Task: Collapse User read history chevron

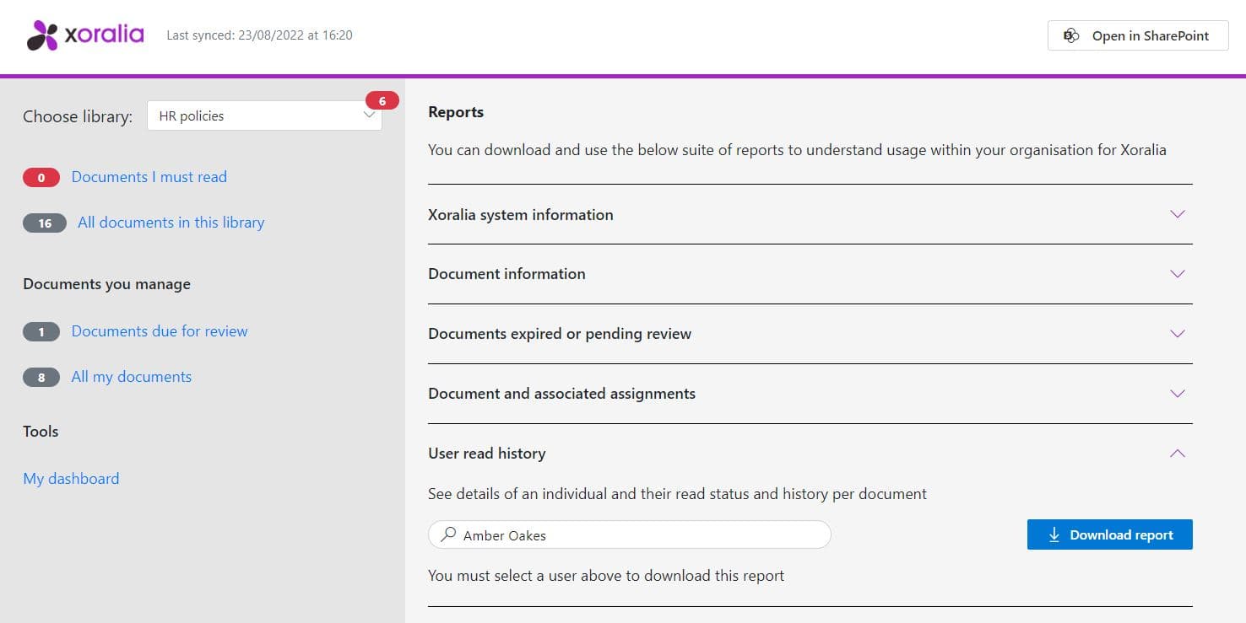Action: (1178, 454)
